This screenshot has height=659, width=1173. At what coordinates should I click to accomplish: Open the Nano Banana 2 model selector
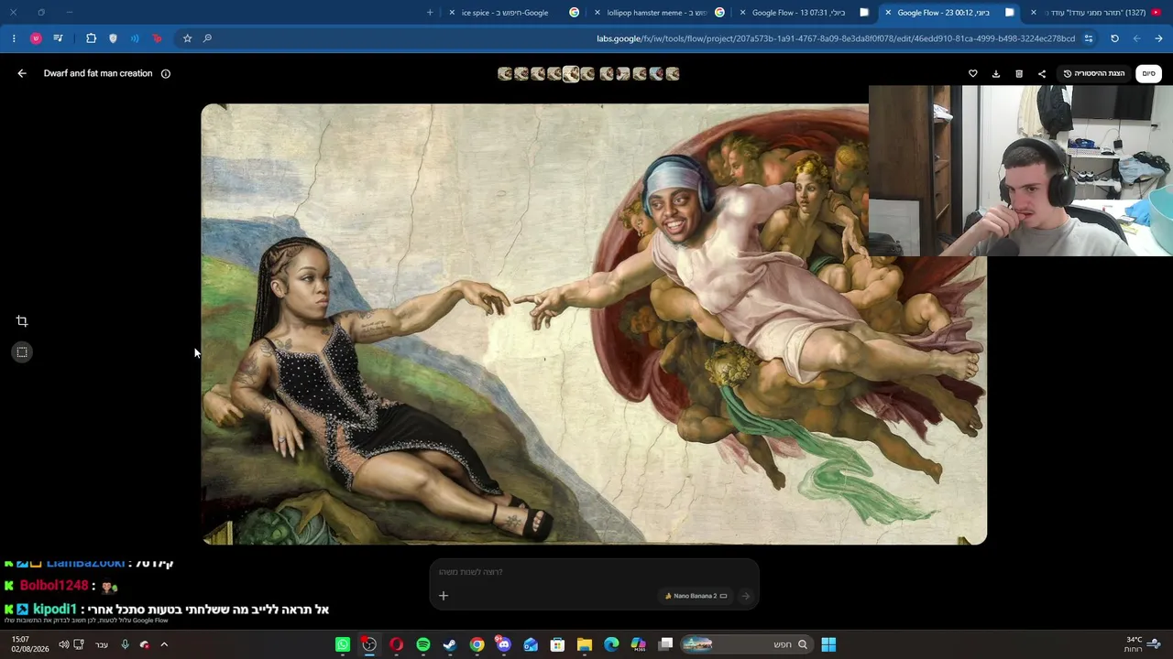click(x=696, y=596)
